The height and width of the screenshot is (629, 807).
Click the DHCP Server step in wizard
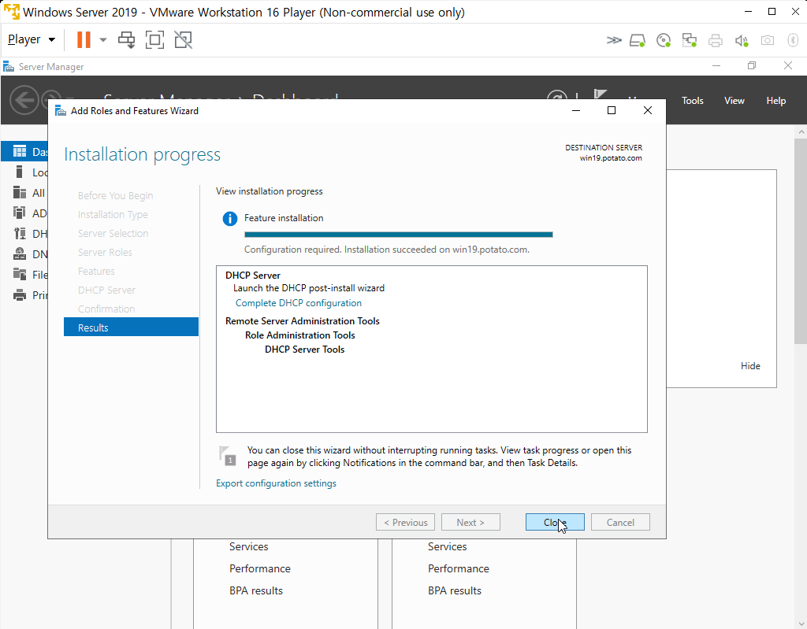click(106, 290)
